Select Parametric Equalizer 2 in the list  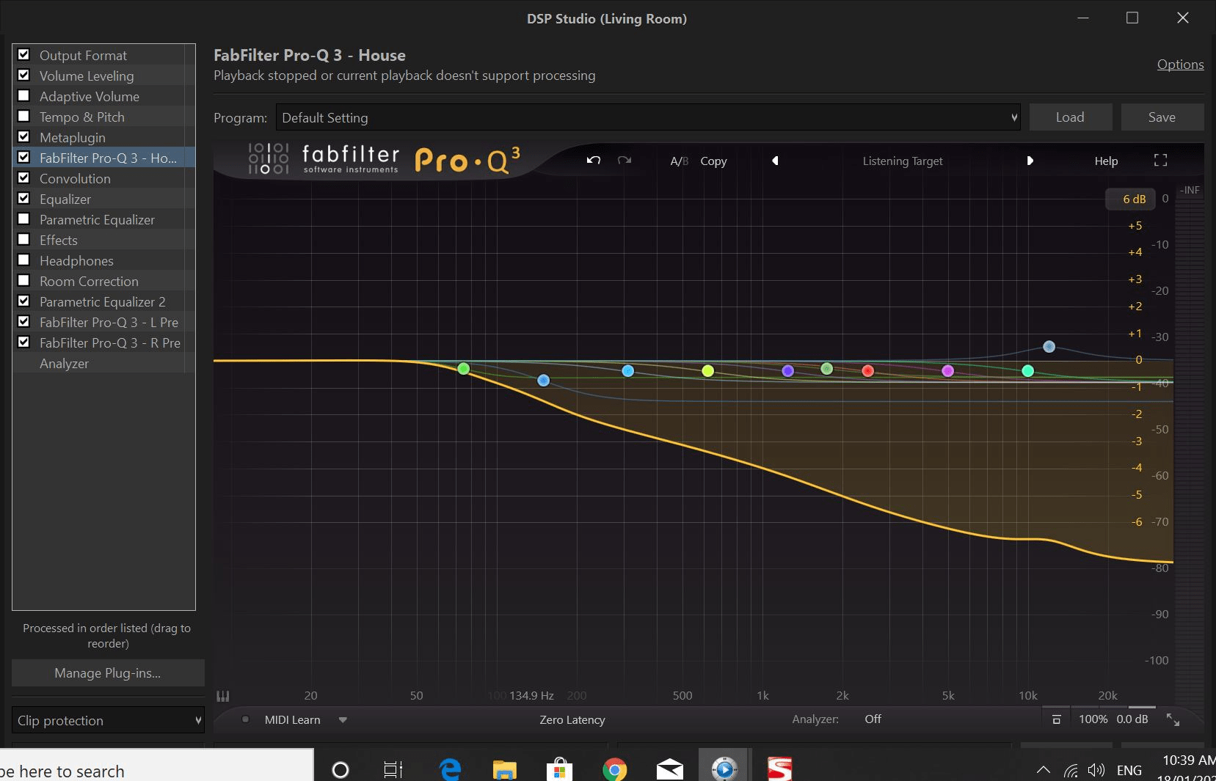coord(102,301)
